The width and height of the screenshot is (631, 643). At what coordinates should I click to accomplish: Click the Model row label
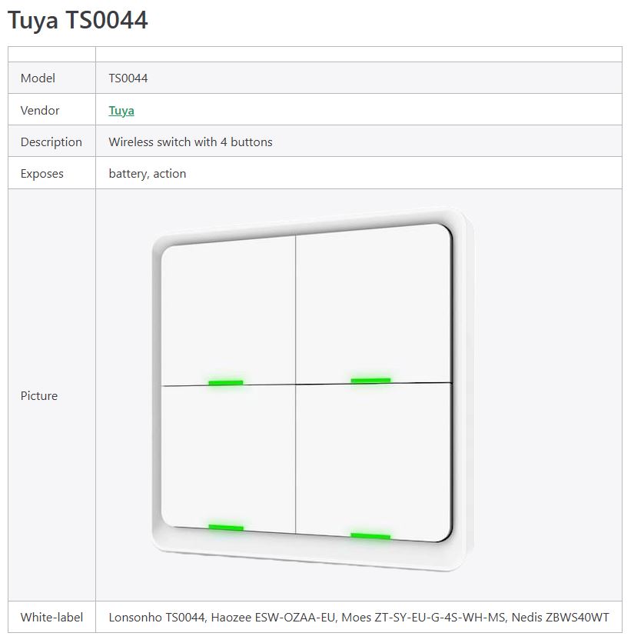(38, 78)
